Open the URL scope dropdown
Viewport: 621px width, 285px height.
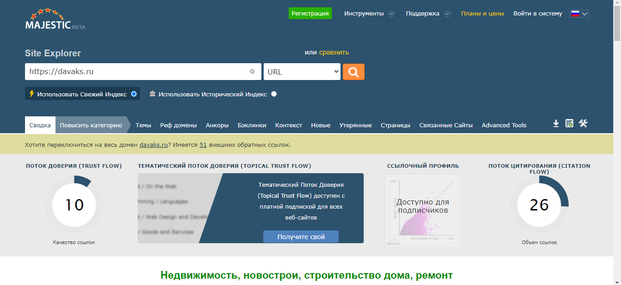(x=302, y=71)
